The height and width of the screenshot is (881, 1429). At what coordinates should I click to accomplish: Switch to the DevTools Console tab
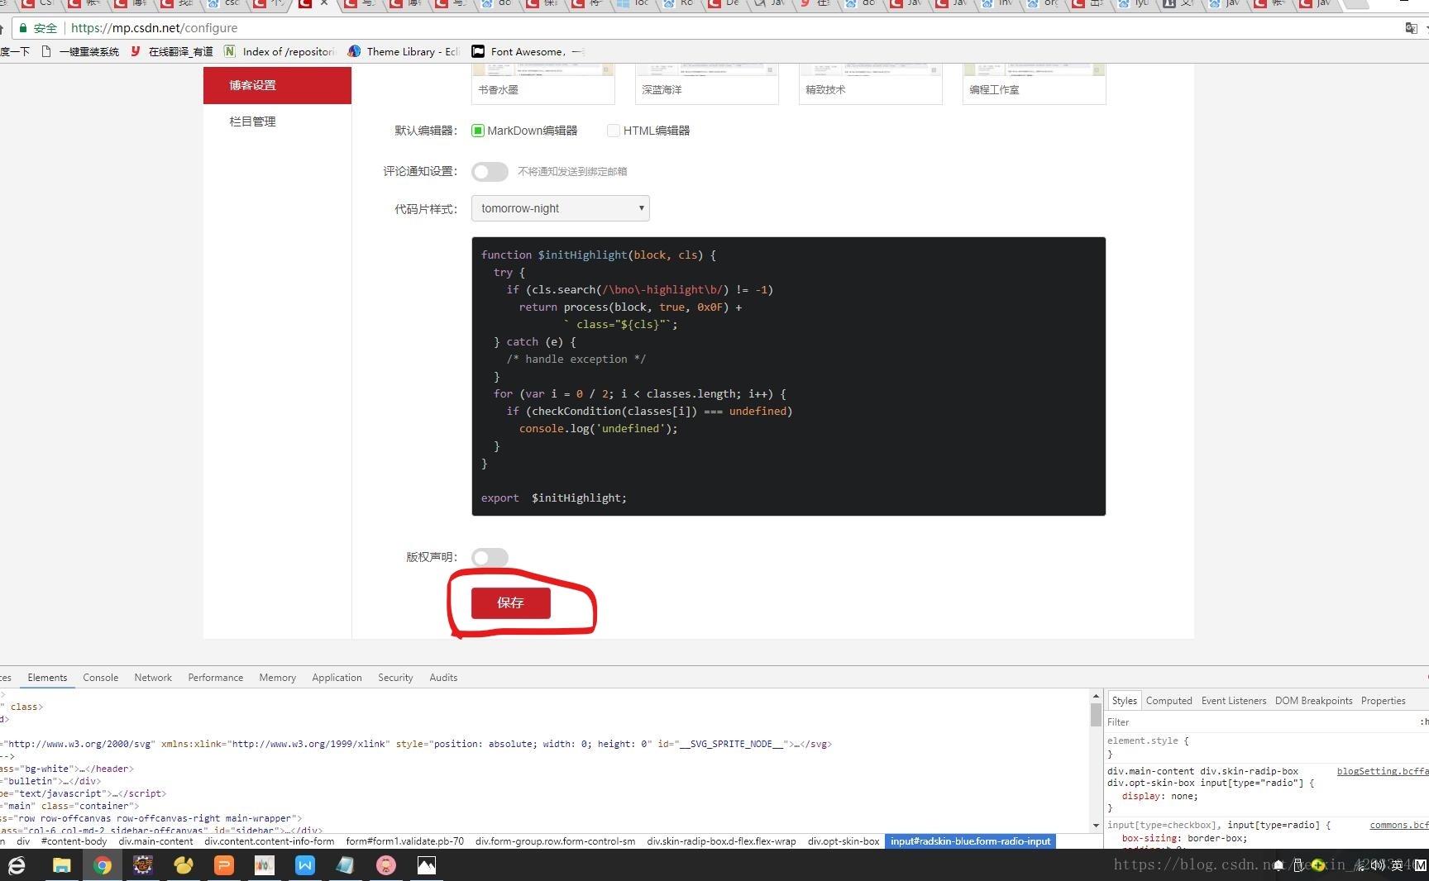pyautogui.click(x=101, y=678)
